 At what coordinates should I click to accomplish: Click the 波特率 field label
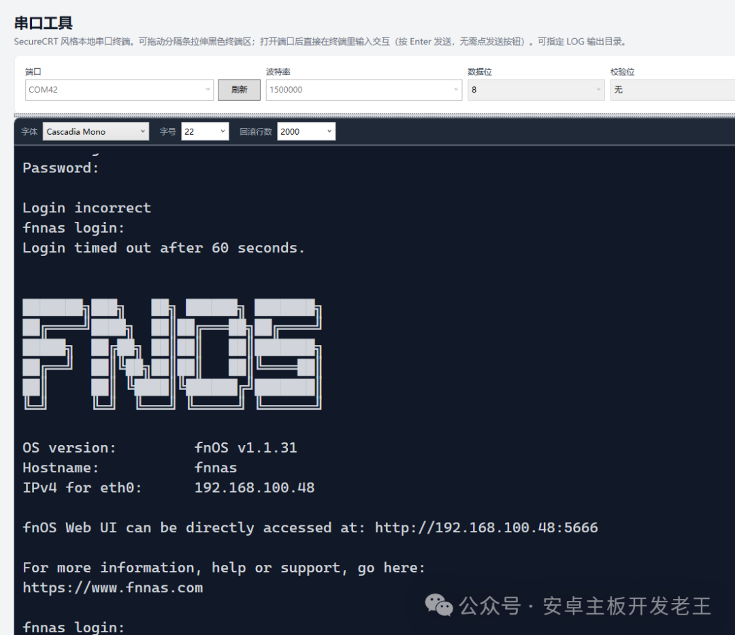tap(278, 71)
